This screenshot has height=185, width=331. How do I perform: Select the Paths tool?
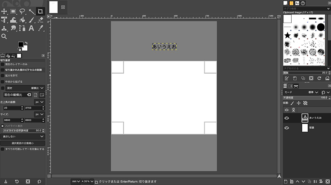coord(22,28)
